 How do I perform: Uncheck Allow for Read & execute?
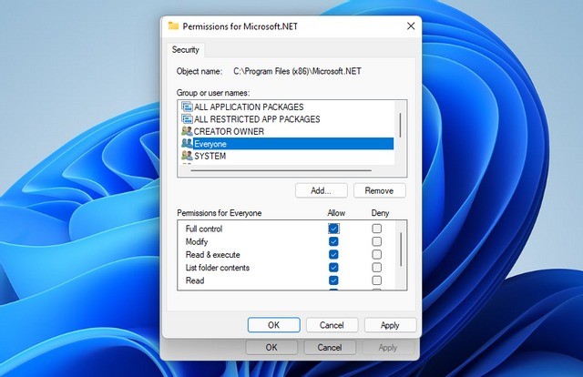click(333, 255)
